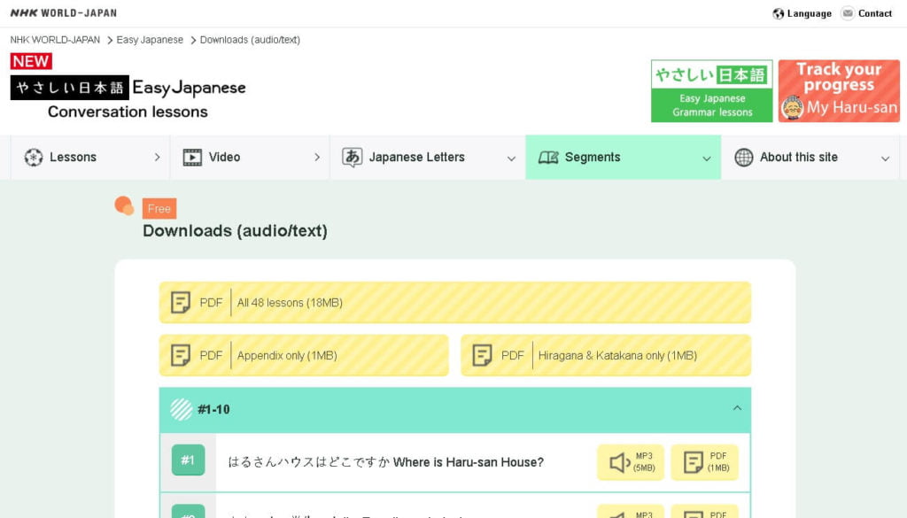Collapse the #1-10 lessons section
This screenshot has height=518, width=907.
tap(737, 408)
